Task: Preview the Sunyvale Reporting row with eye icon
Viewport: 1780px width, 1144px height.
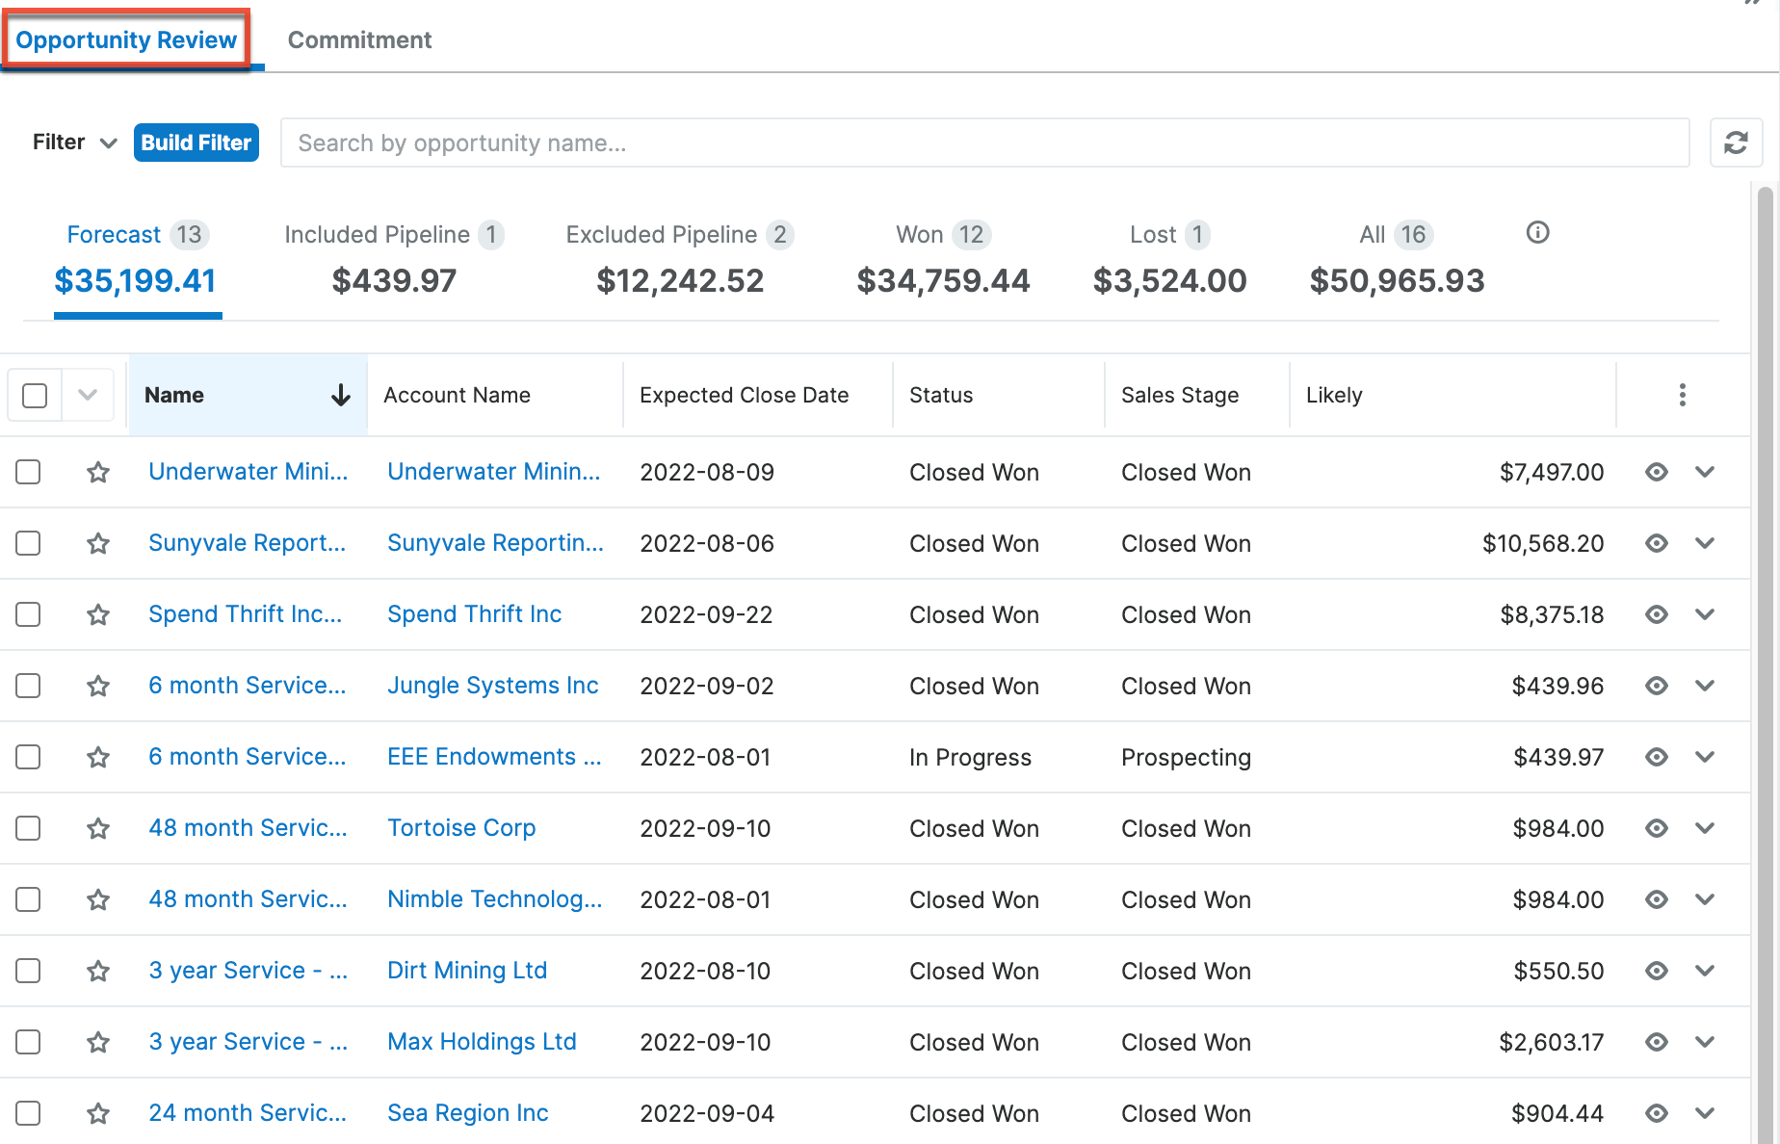Action: pyautogui.click(x=1656, y=543)
